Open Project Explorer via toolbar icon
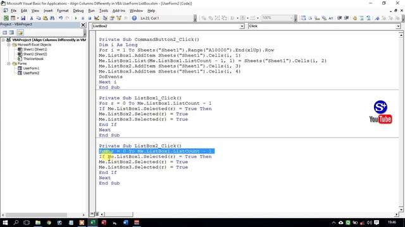Image resolution: width=405 pixels, height=227 pixels. click(105, 18)
